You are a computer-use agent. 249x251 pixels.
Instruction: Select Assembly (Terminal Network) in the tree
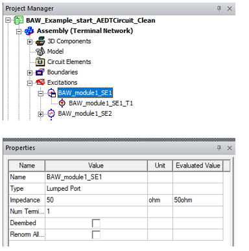(85, 31)
